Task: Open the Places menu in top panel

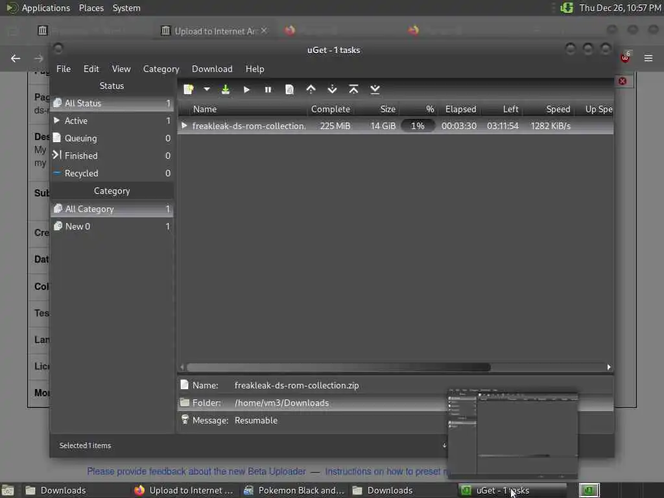Action: coord(91,8)
